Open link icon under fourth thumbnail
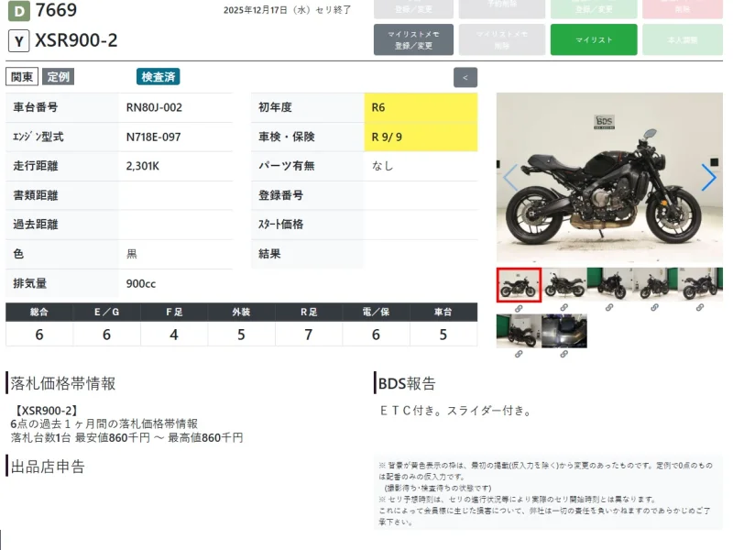Image resolution: width=733 pixels, height=550 pixels. pos(654,308)
